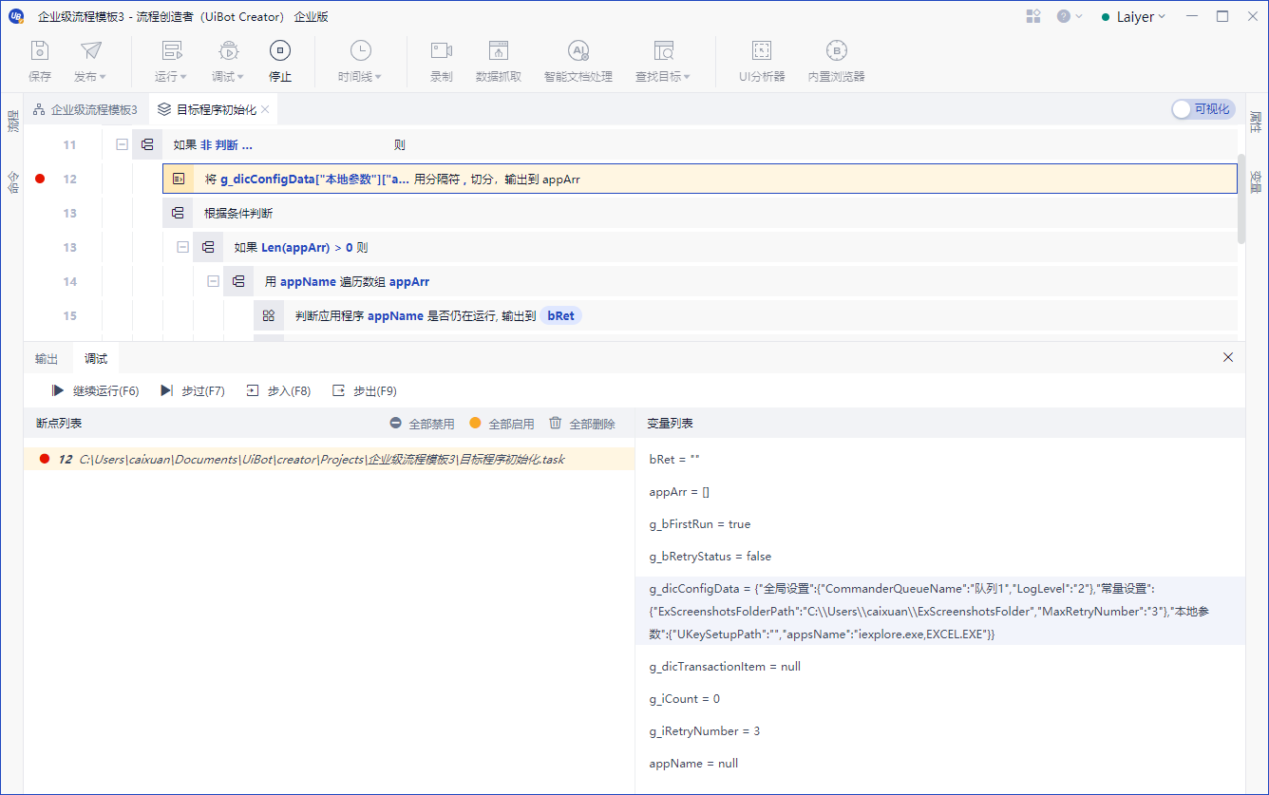Viewport: 1269px width, 795px height.
Task: Click the 保存 save icon
Action: (40, 51)
